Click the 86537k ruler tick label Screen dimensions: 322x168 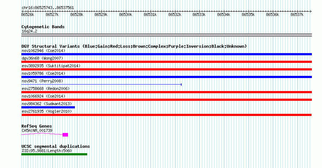point(297,14)
